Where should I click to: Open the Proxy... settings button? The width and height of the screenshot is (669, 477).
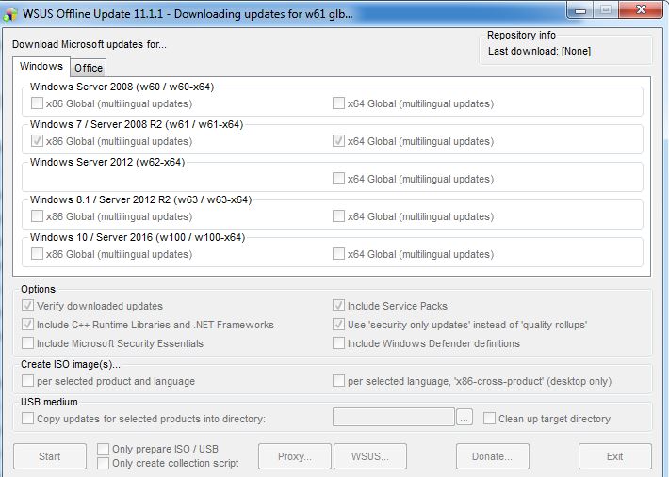click(295, 456)
